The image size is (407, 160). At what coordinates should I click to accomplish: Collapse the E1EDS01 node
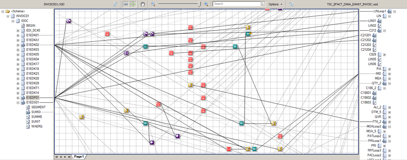(18, 102)
